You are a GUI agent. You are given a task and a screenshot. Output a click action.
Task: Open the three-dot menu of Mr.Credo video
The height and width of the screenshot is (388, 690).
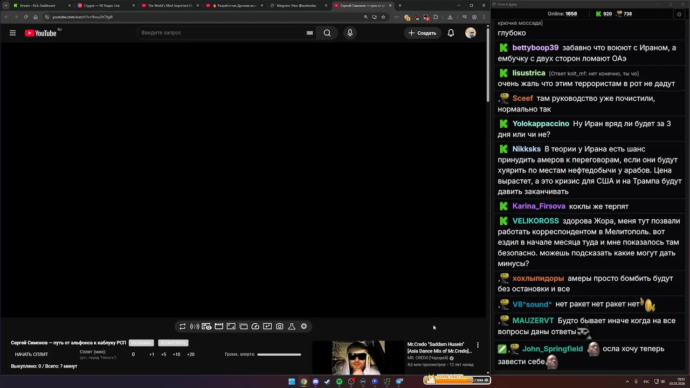point(478,345)
